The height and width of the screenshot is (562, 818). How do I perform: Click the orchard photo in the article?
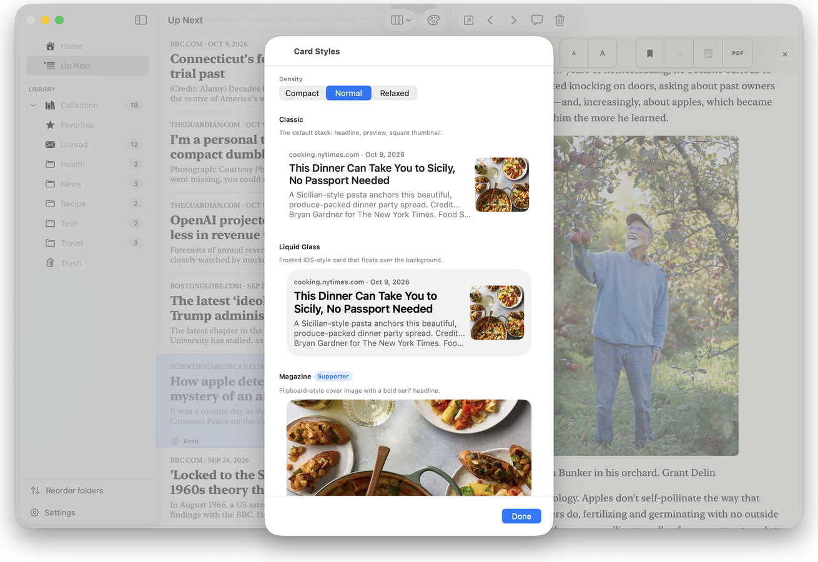[x=646, y=296]
